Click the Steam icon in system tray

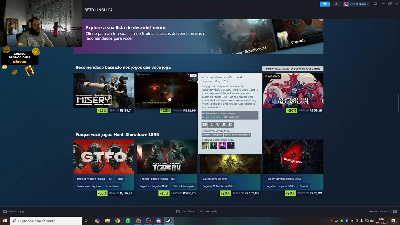click(337, 221)
